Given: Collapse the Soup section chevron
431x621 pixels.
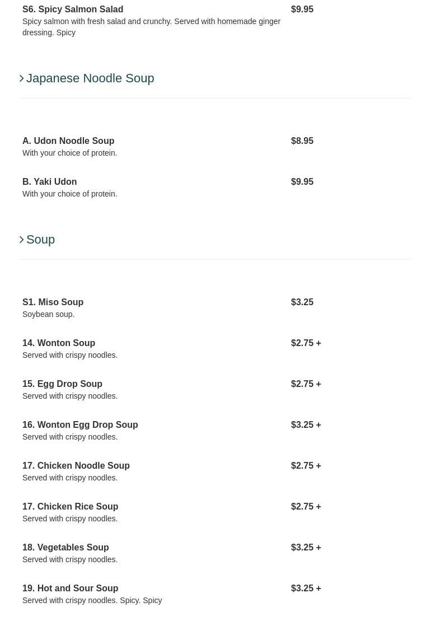Looking at the screenshot, I should [x=22, y=240].
